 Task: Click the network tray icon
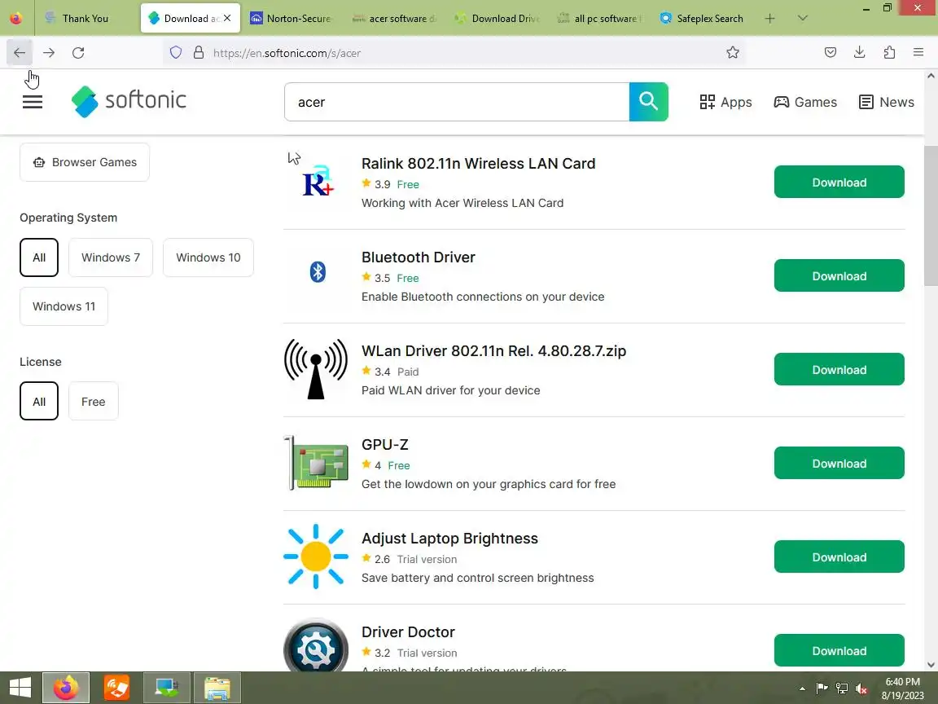842,689
